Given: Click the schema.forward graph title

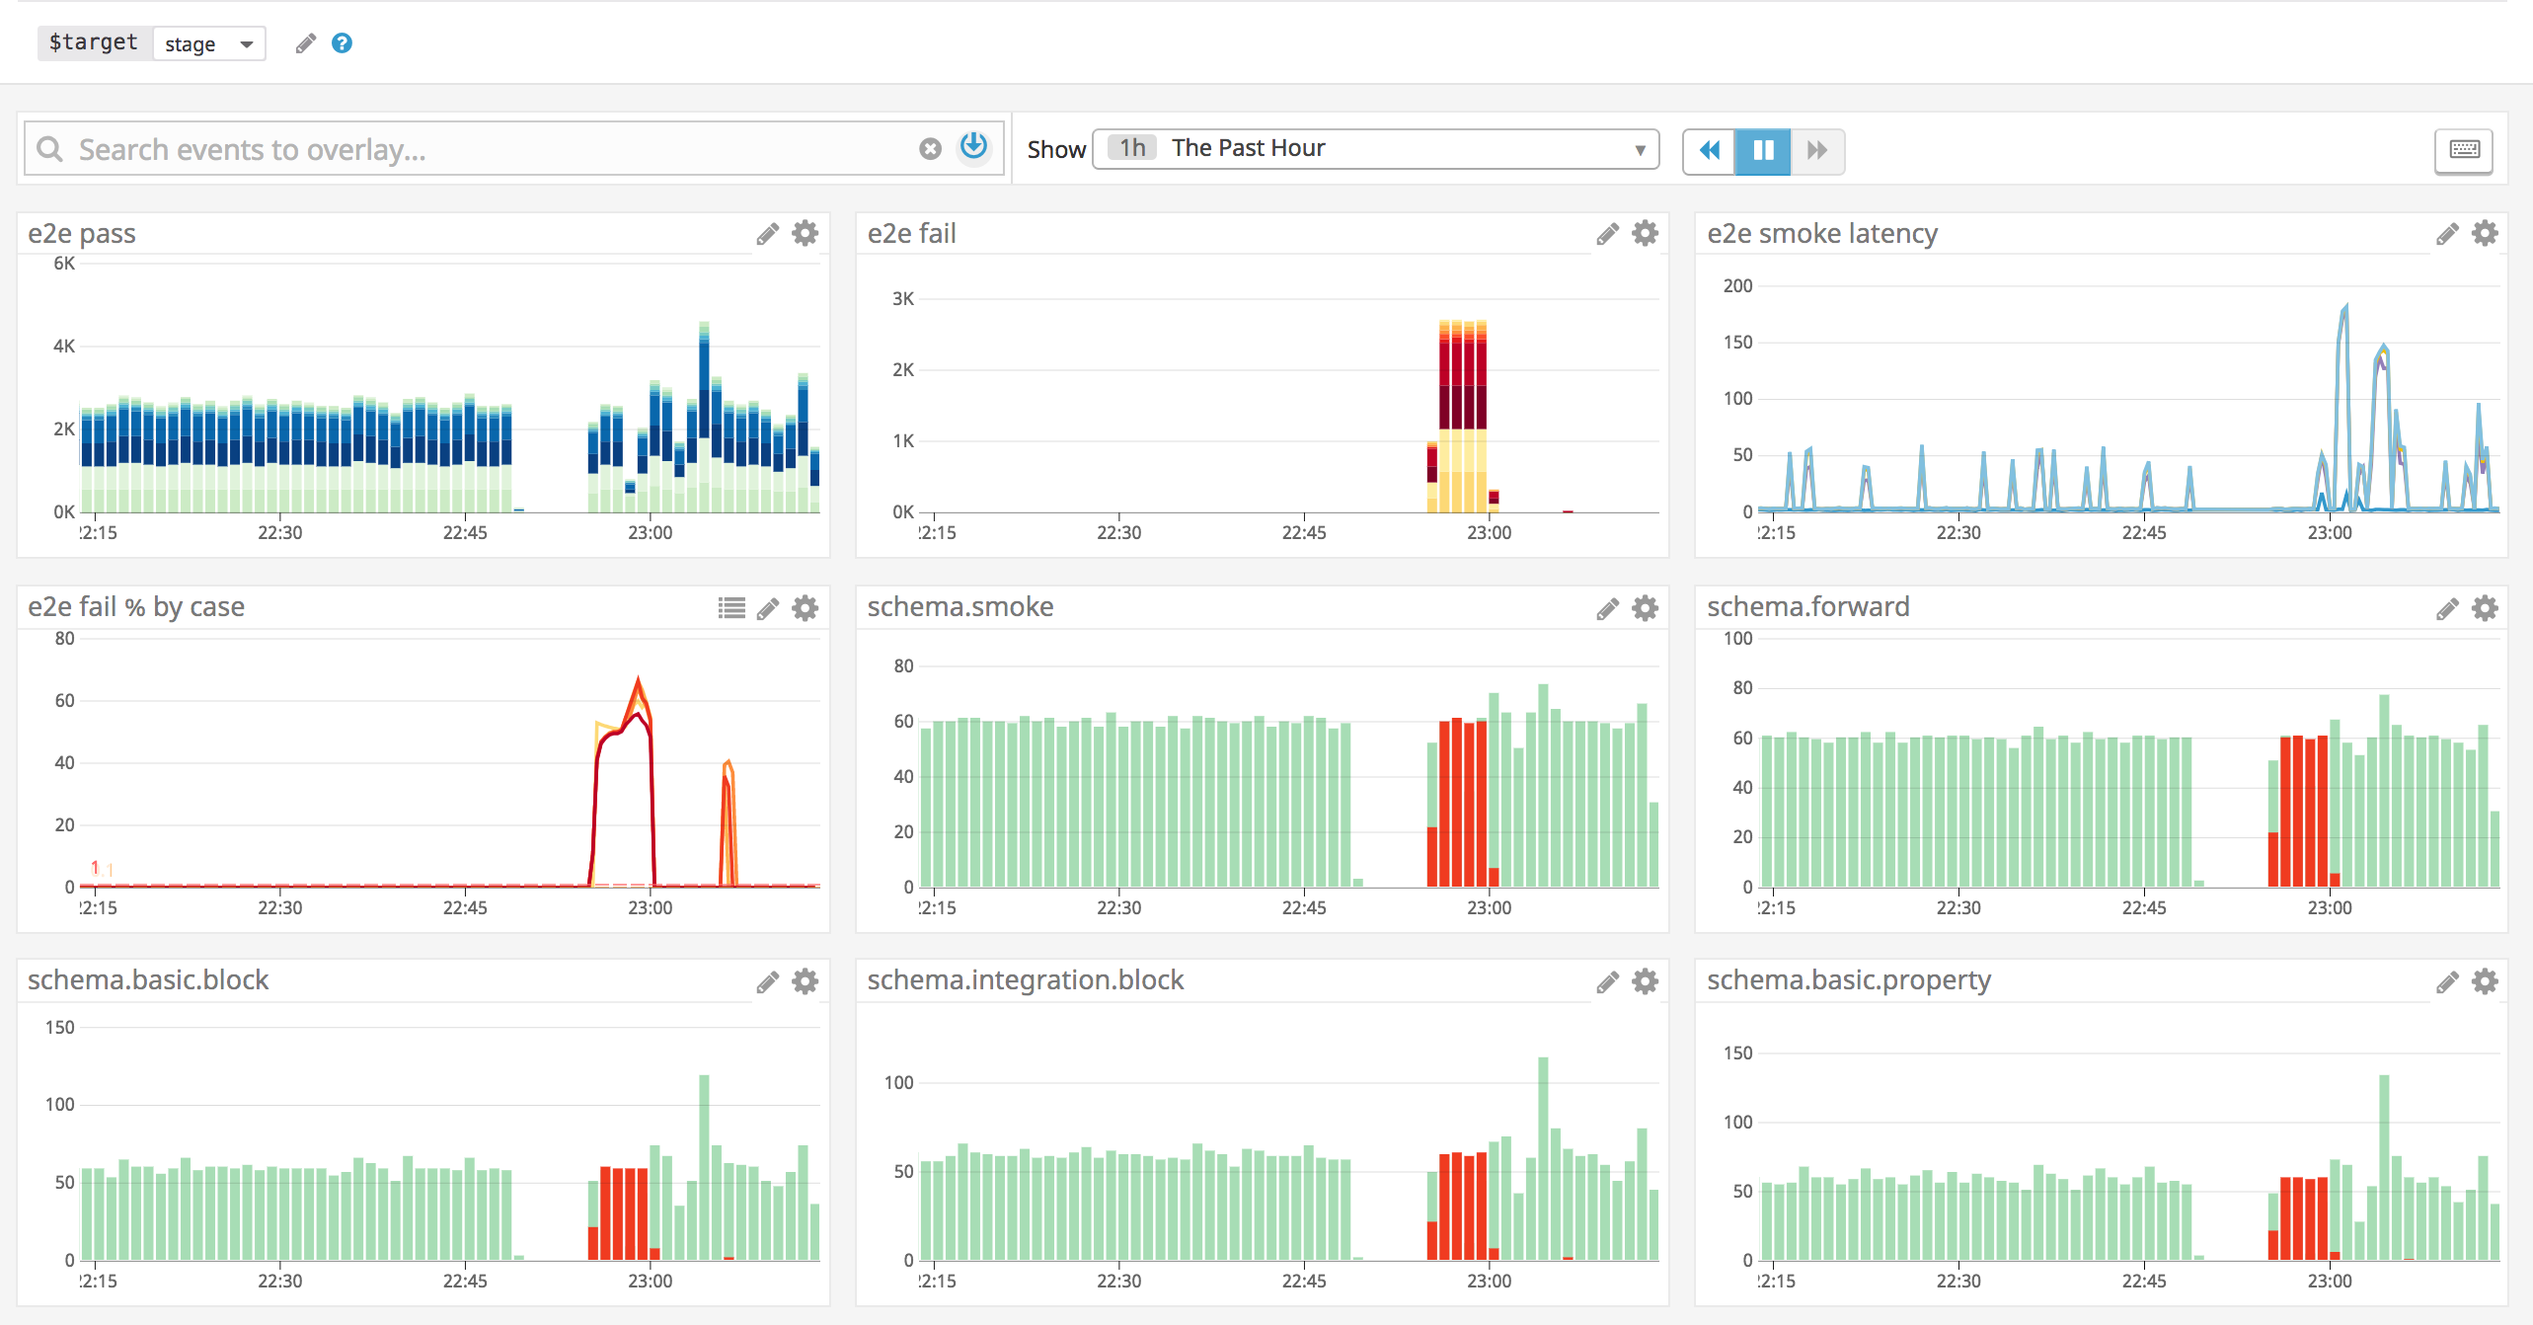Looking at the screenshot, I should click(x=1807, y=606).
